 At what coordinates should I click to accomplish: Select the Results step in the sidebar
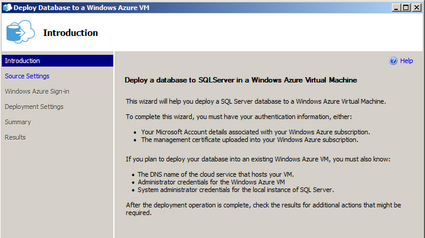click(x=15, y=137)
